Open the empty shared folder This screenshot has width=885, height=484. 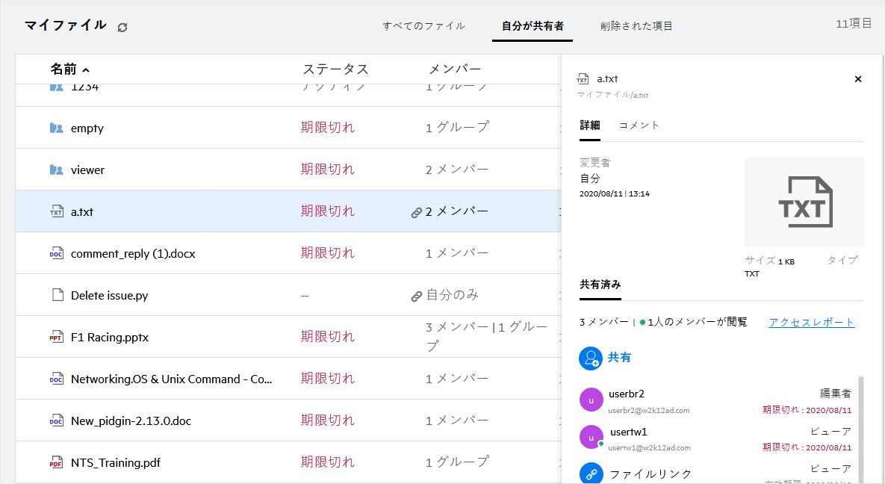pos(87,128)
